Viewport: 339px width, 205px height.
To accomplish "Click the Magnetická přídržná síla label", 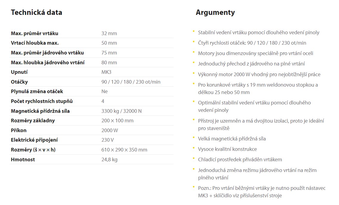I will [40, 111].
